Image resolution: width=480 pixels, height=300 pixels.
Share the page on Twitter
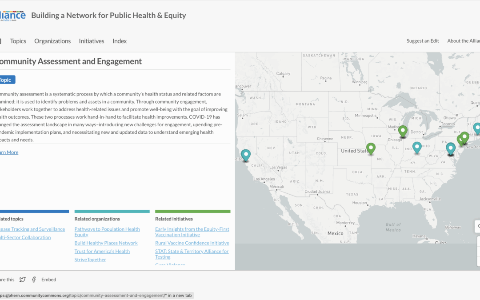(22, 279)
